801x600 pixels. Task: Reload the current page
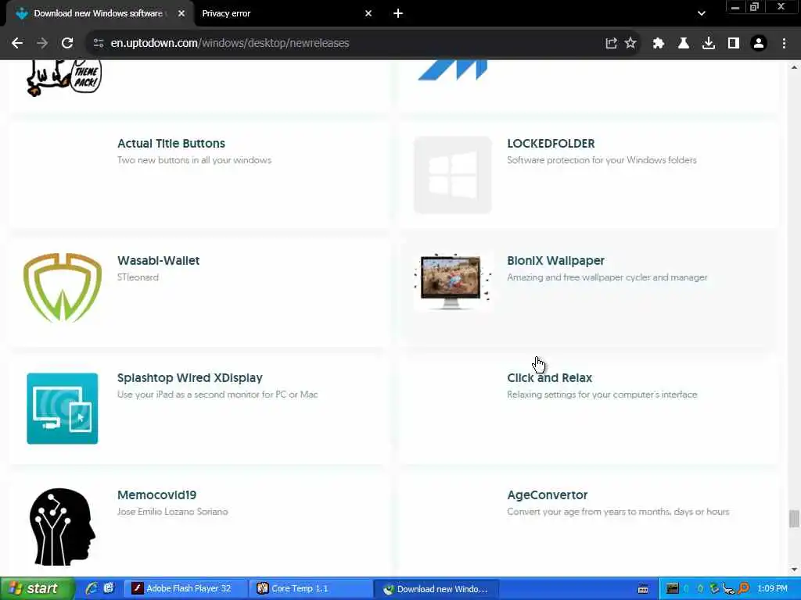tap(67, 44)
